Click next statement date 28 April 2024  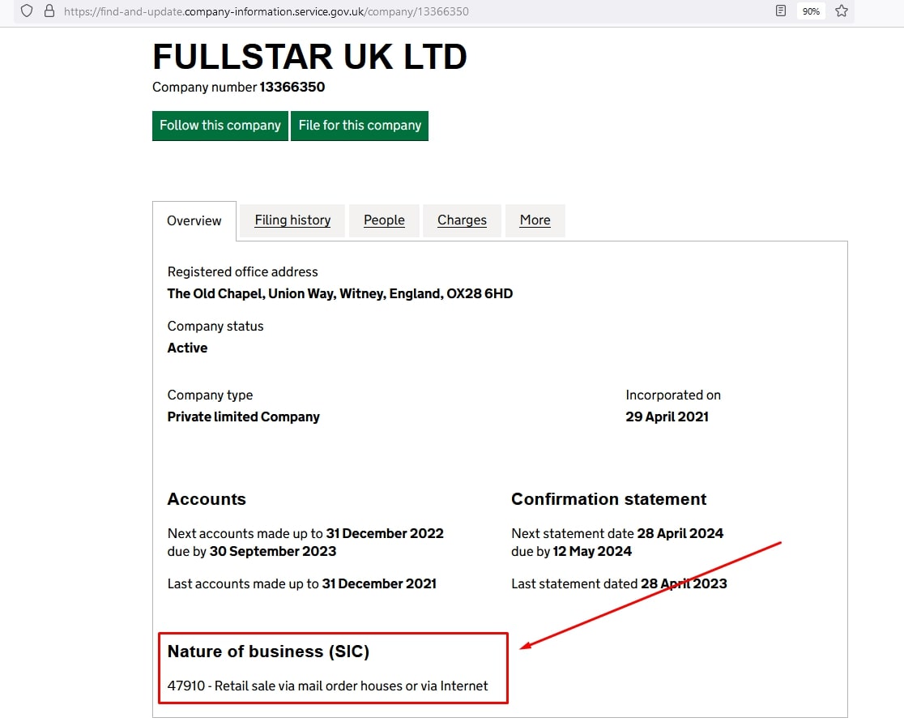(x=680, y=534)
